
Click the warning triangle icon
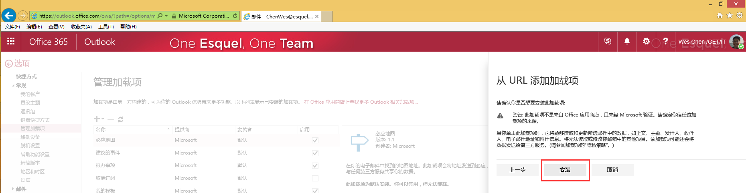pyautogui.click(x=500, y=116)
